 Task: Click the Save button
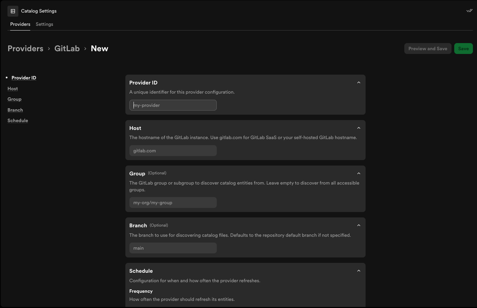(463, 49)
